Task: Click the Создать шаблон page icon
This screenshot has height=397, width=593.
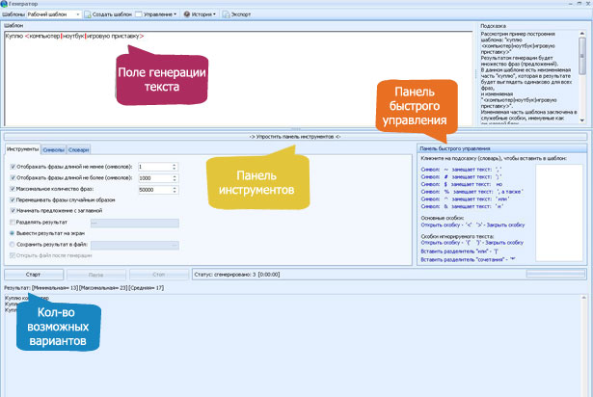Action: click(x=88, y=14)
